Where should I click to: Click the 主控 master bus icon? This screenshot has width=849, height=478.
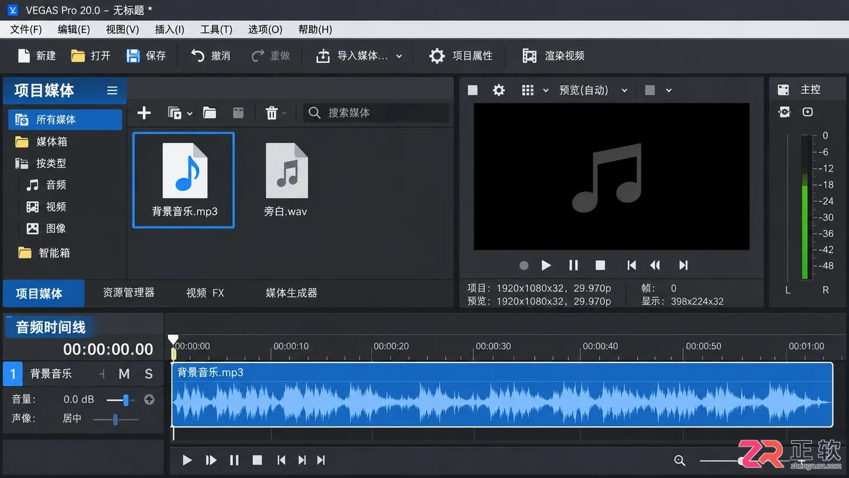(783, 90)
